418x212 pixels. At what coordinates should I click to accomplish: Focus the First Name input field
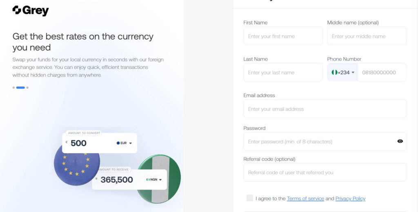[x=283, y=36]
